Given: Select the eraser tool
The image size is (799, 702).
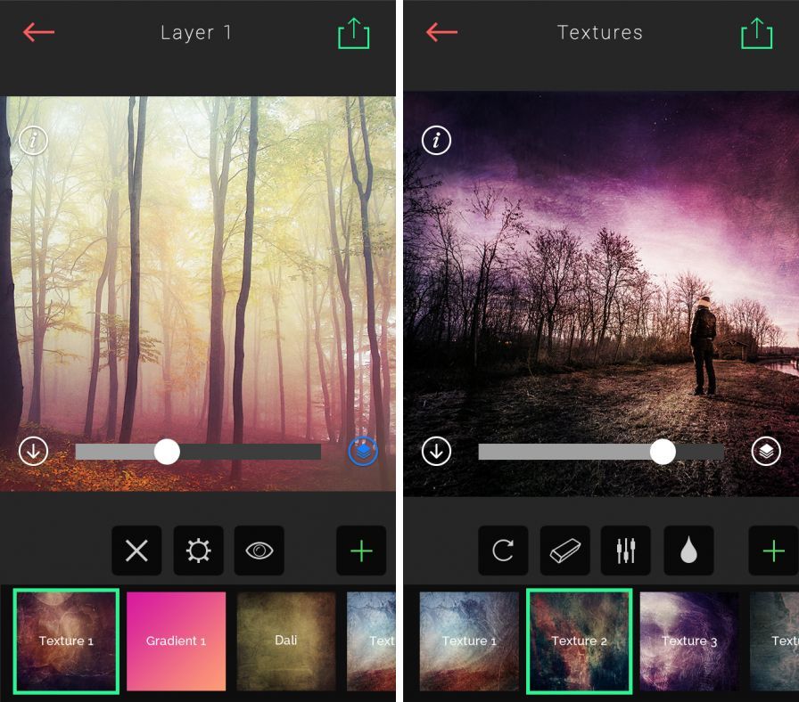Looking at the screenshot, I should [564, 551].
